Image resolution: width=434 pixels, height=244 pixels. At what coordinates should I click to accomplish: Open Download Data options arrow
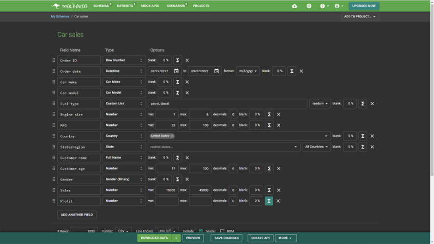click(x=176, y=238)
